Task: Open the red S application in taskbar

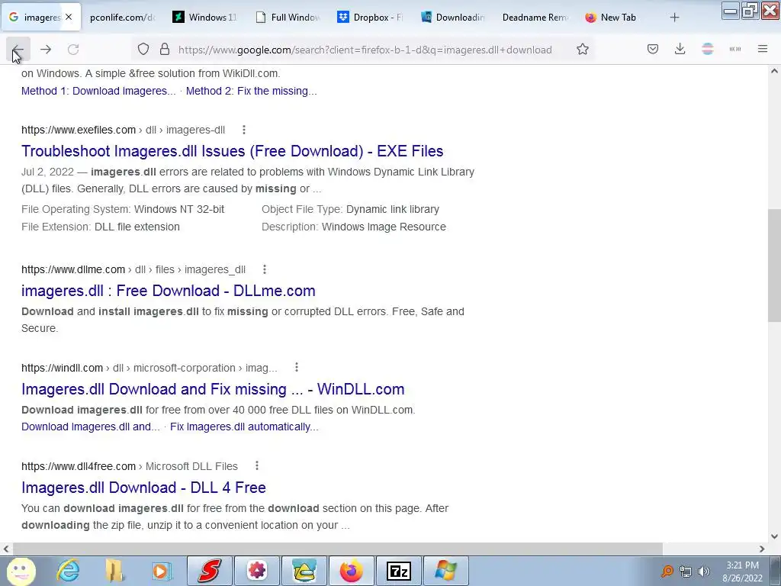Action: click(209, 571)
